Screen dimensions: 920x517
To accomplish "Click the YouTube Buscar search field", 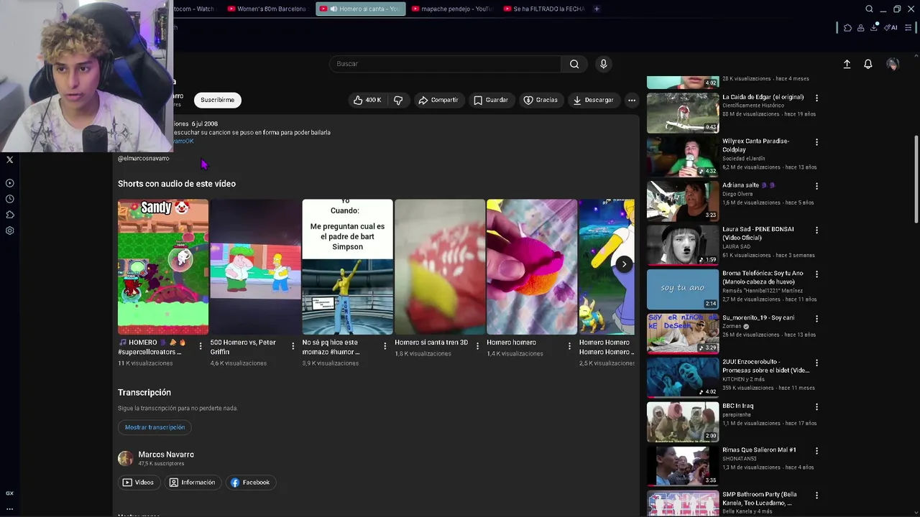I will point(445,64).
